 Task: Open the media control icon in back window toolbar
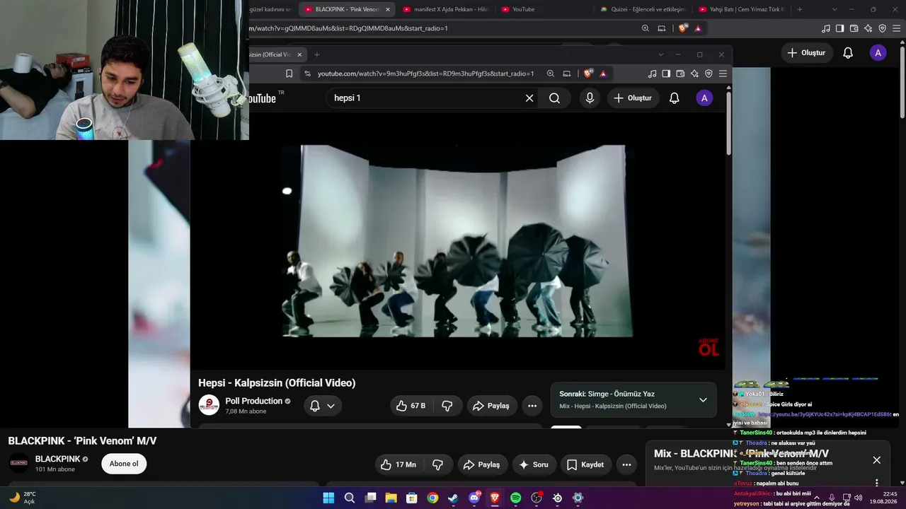pyautogui.click(x=826, y=28)
